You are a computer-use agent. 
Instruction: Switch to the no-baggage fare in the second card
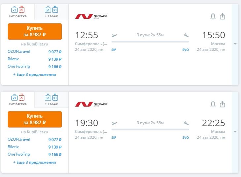(x=18, y=100)
